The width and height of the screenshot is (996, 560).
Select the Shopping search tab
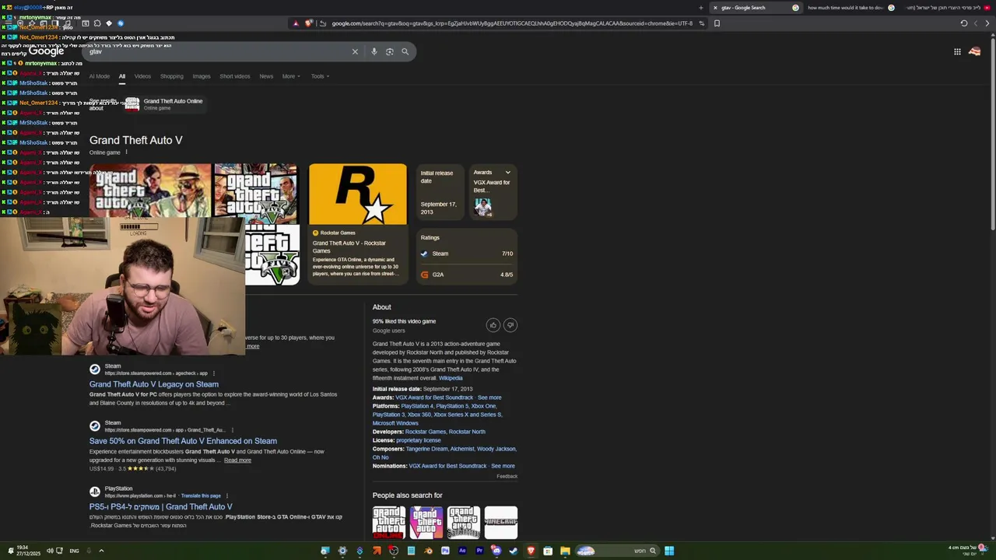[x=172, y=76]
